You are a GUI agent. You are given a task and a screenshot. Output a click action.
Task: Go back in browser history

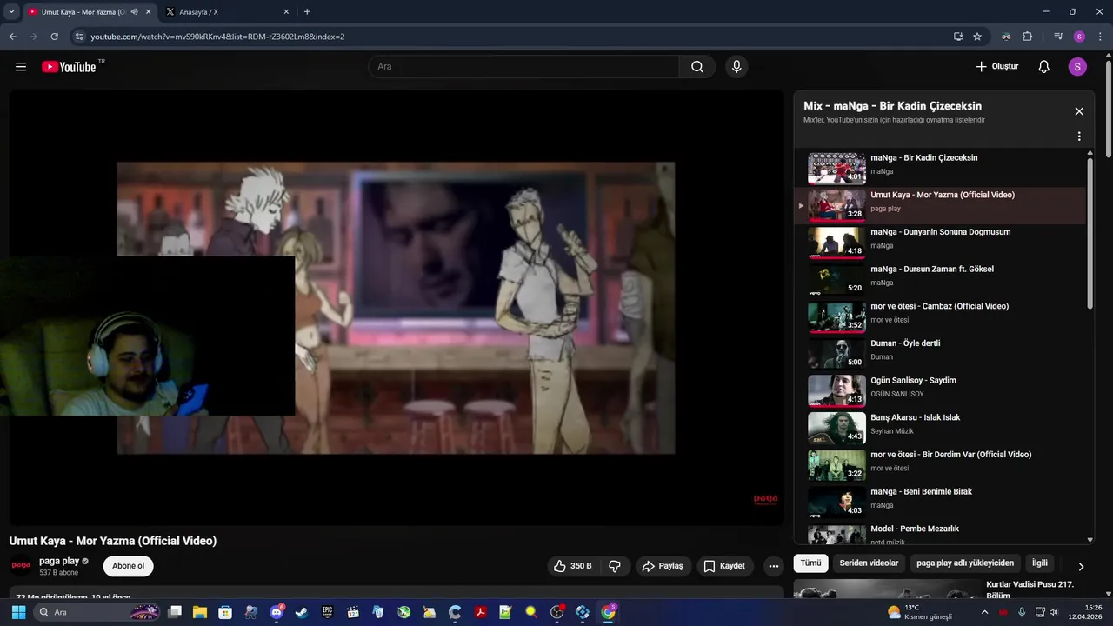[13, 37]
